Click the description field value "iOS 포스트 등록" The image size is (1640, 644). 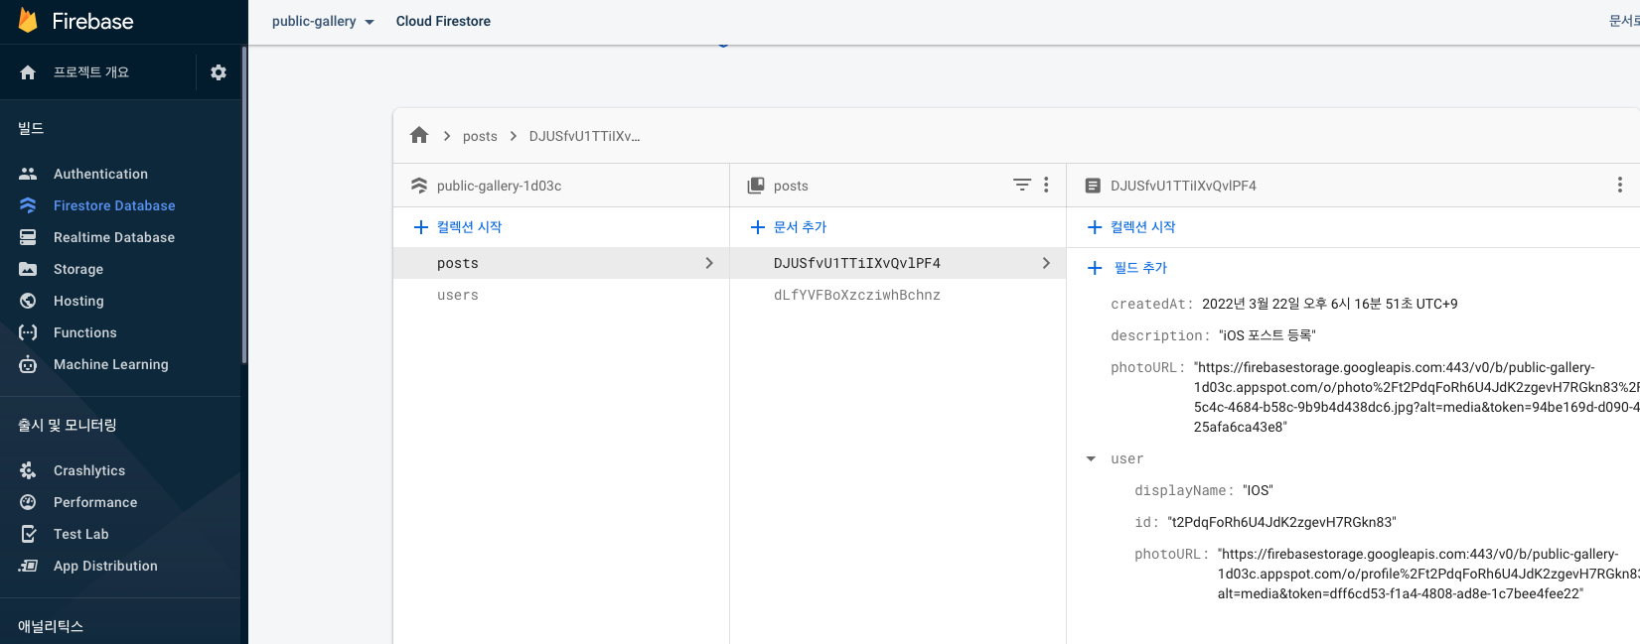tap(1267, 335)
